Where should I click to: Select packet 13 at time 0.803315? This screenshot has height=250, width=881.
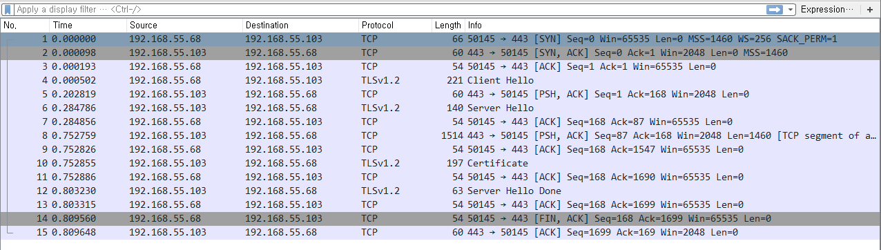440,204
